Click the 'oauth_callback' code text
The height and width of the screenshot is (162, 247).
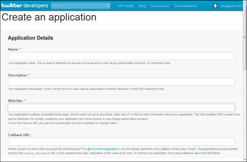coord(37,153)
